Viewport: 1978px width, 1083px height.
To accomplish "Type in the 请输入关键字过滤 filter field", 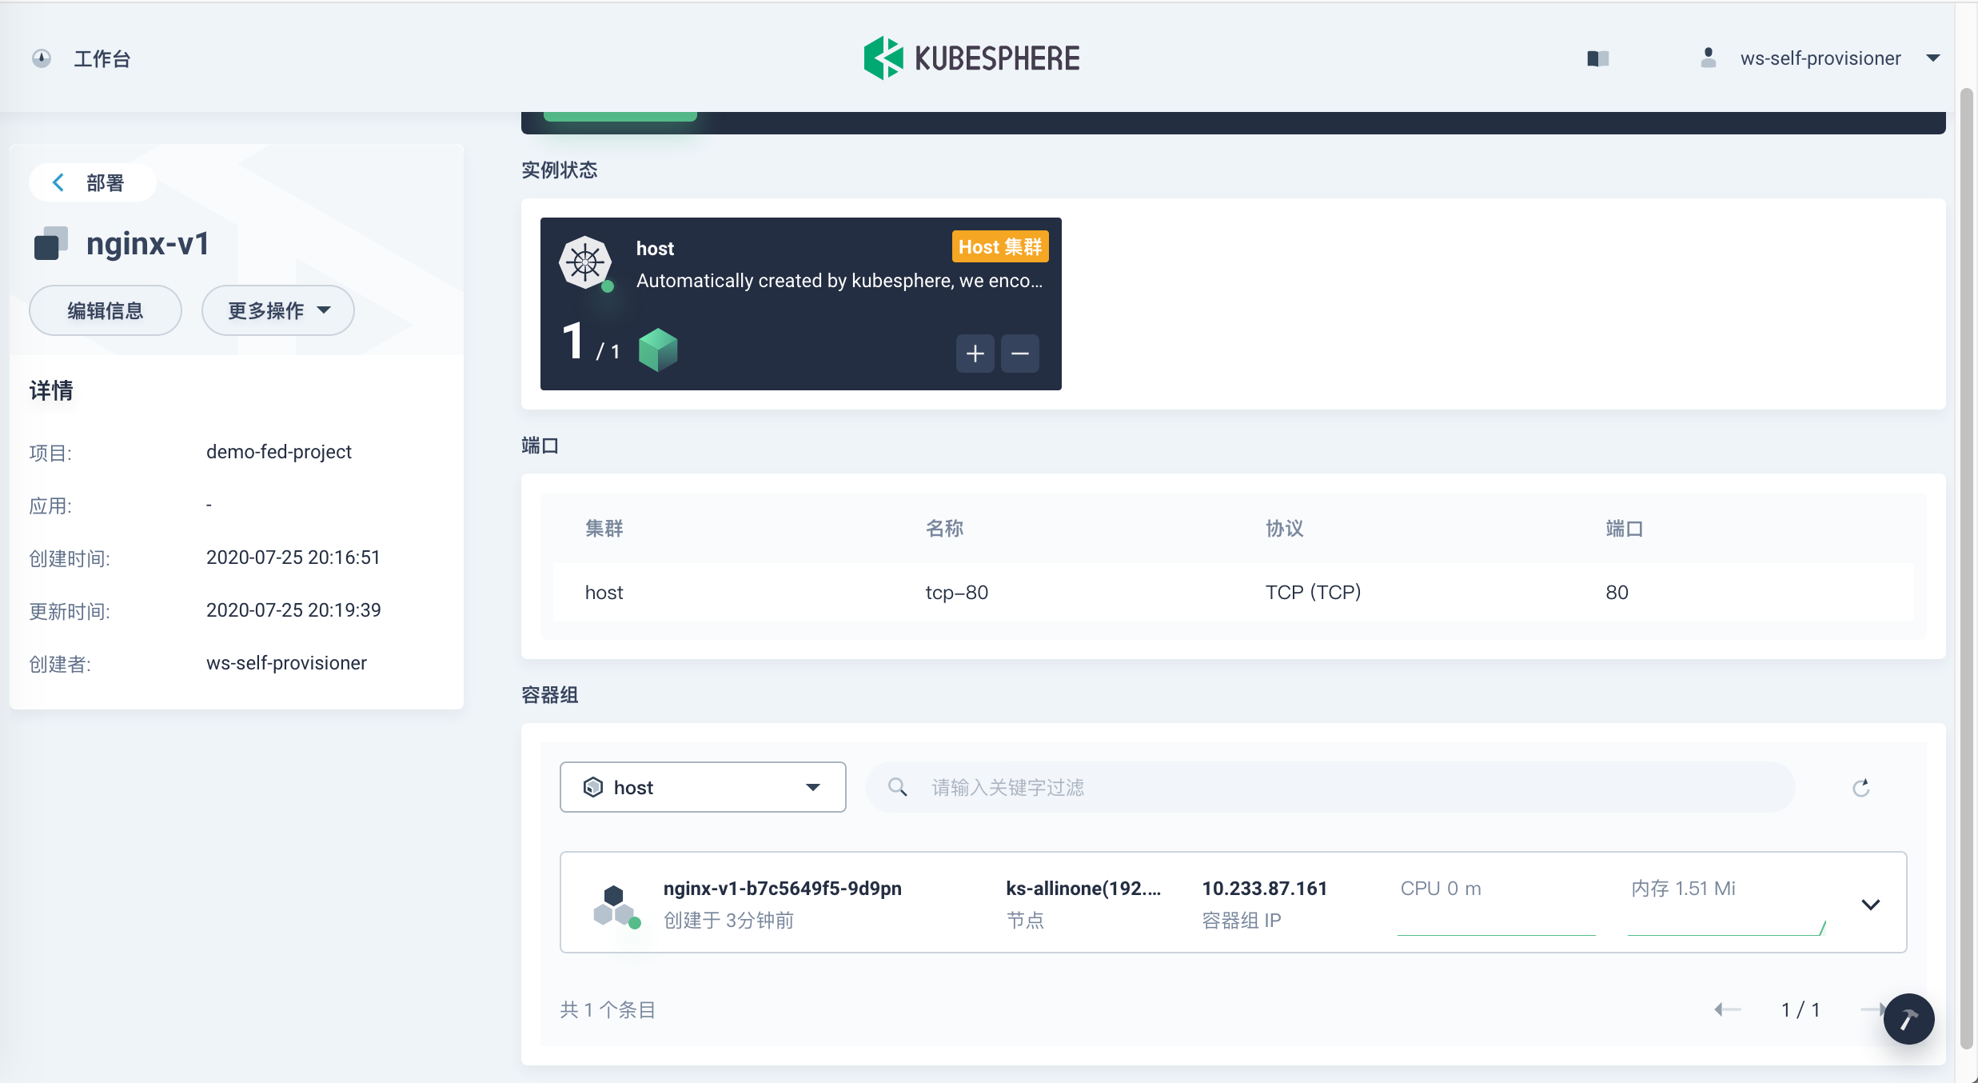I will point(1119,787).
